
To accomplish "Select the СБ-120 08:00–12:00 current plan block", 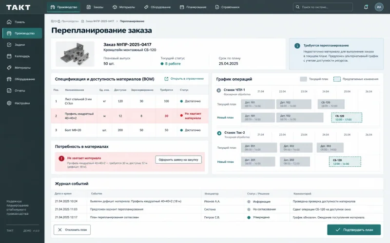I will click(x=331, y=104).
